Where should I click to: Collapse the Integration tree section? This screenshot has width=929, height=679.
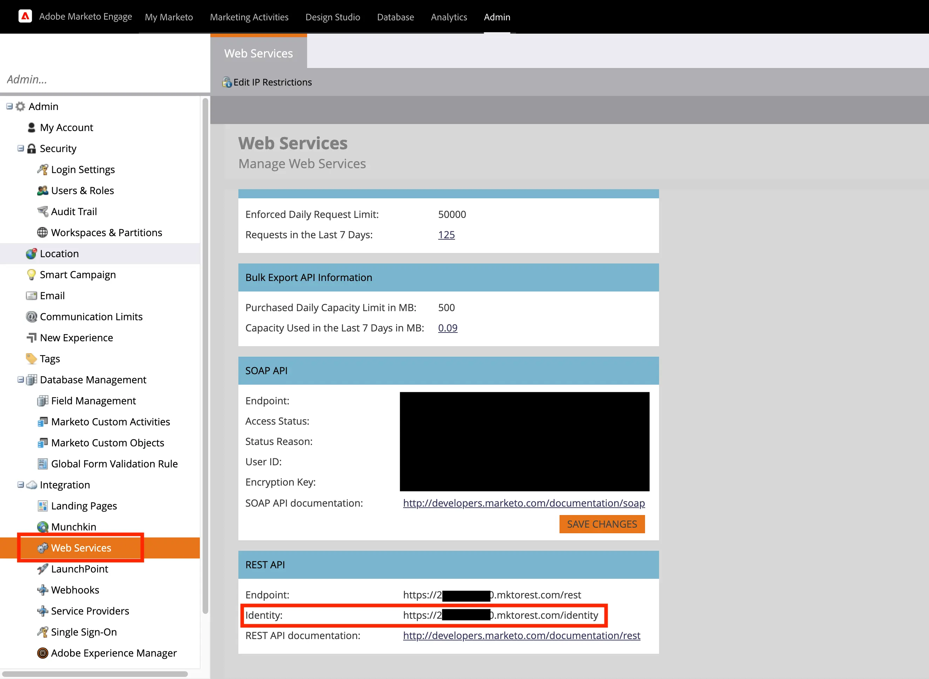pyautogui.click(x=21, y=485)
